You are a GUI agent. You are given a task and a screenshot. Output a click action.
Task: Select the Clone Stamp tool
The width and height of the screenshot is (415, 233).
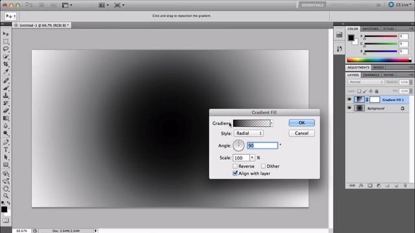6,95
